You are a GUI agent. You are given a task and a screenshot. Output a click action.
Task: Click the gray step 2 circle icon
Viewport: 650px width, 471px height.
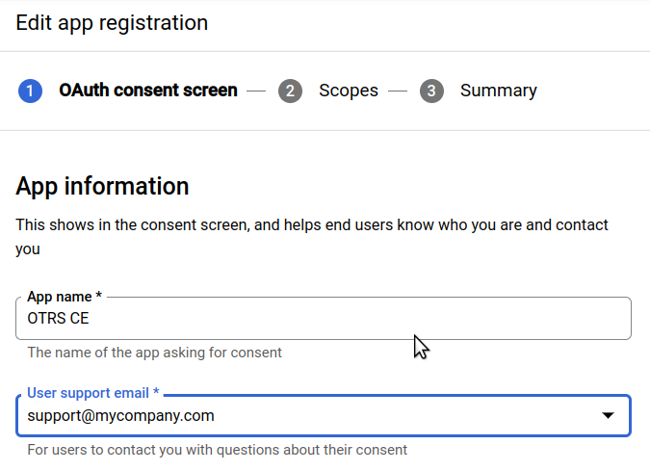point(290,91)
